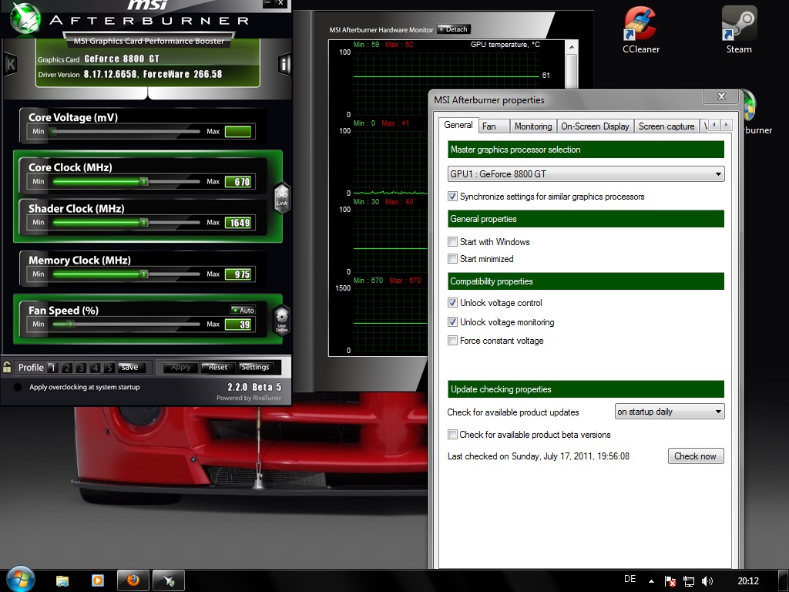Switch to MSI Afterburner taskbar button
Image resolution: width=789 pixels, height=592 pixels.
pyautogui.click(x=169, y=580)
